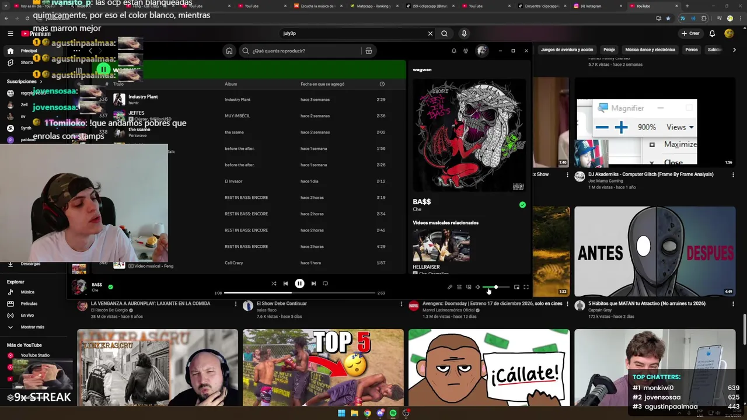Open sidebar 'Música' under Explorar
Screen dimensions: 747x420
pyautogui.click(x=27, y=292)
